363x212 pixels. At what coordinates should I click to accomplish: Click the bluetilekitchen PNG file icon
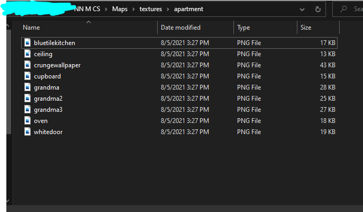28,43
